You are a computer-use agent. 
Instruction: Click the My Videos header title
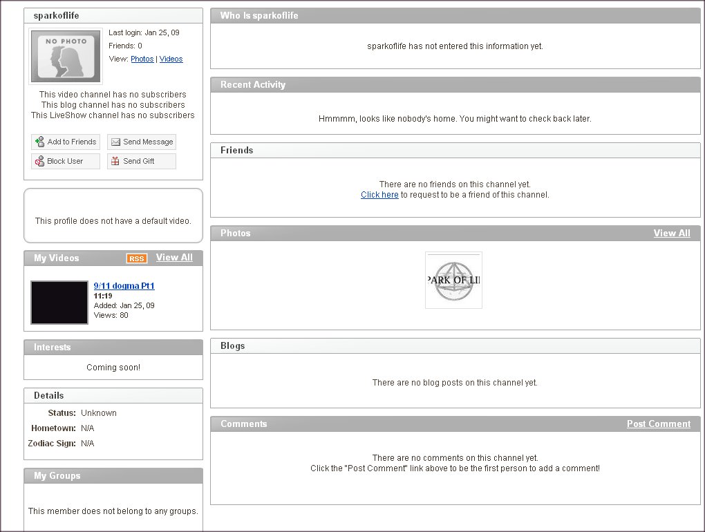pyautogui.click(x=56, y=258)
